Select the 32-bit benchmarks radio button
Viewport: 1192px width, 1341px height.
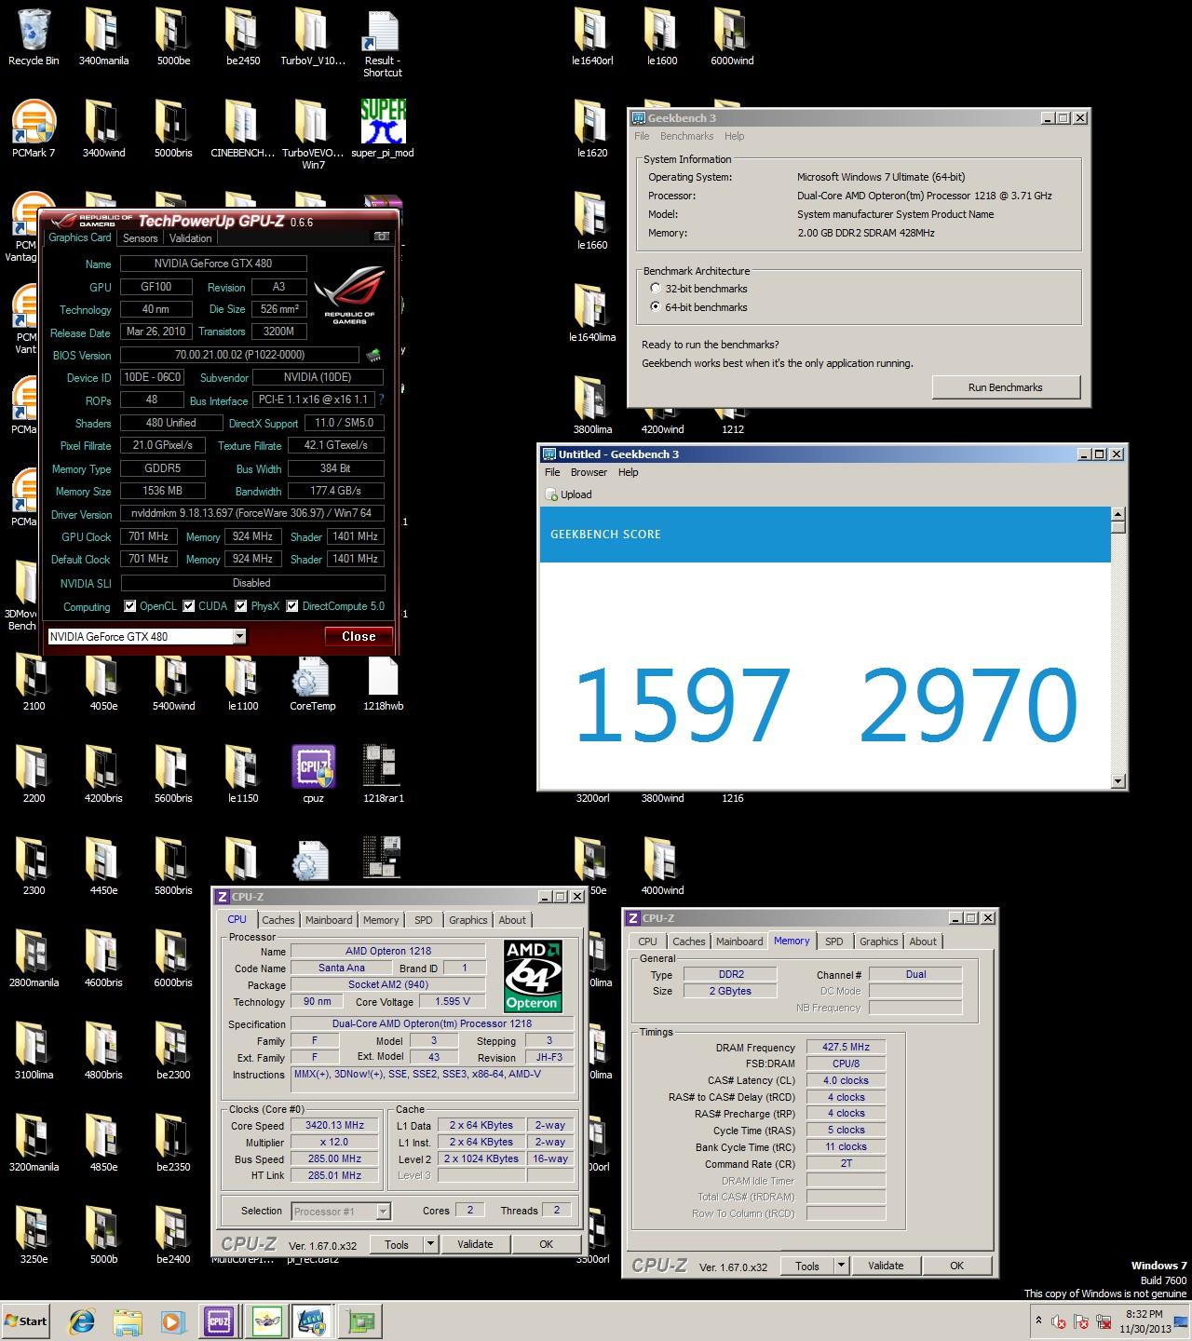coord(656,289)
